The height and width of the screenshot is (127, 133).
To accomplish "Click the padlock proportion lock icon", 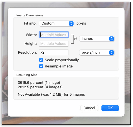I will 76,39.
